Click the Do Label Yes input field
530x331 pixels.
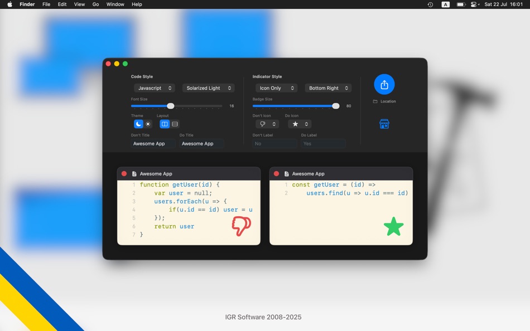322,143
